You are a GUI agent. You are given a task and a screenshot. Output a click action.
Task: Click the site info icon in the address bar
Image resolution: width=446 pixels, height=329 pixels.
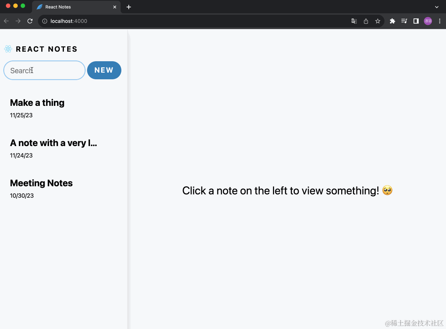44,21
